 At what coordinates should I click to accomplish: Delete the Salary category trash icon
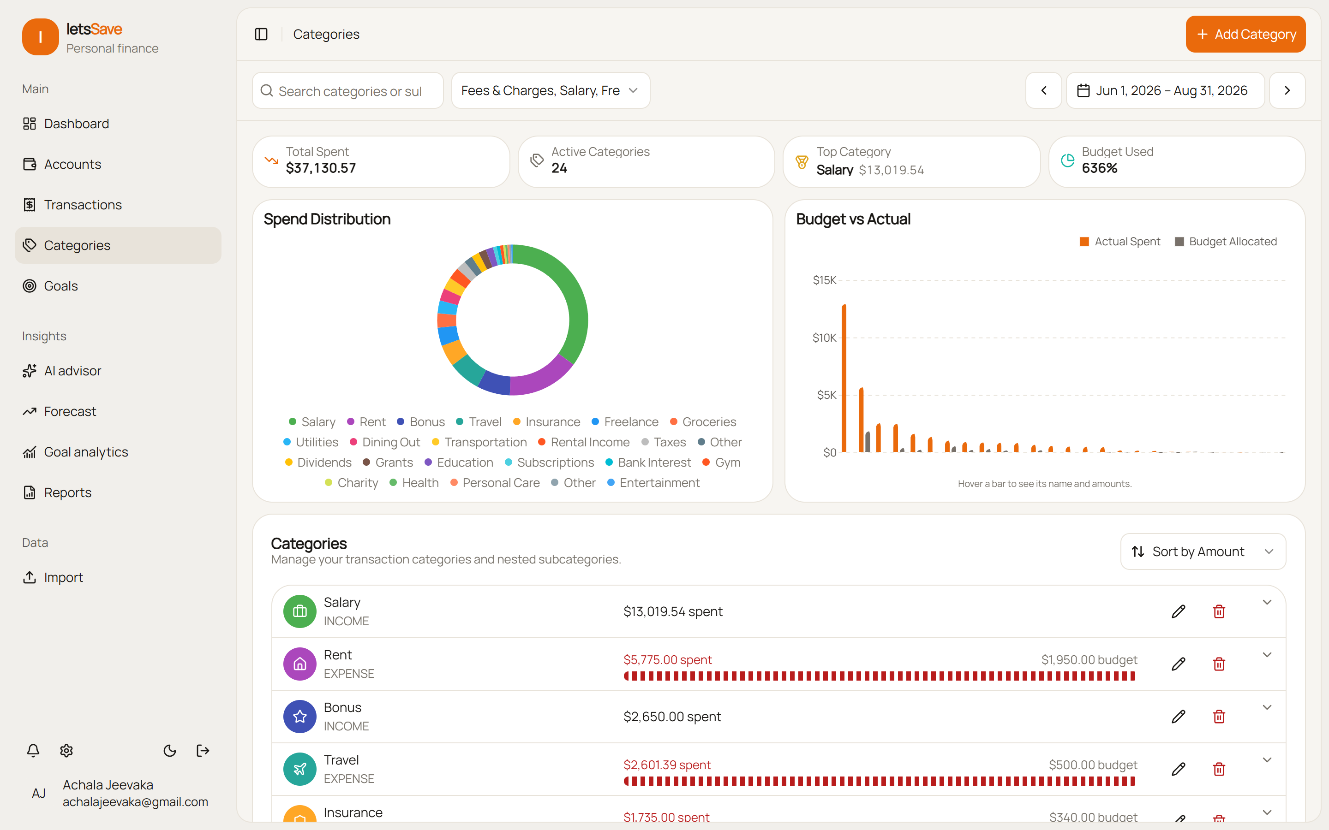coord(1219,611)
